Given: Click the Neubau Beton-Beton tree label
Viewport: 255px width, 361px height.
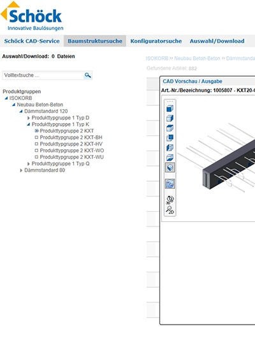Looking at the screenshot, I should click(40, 105).
